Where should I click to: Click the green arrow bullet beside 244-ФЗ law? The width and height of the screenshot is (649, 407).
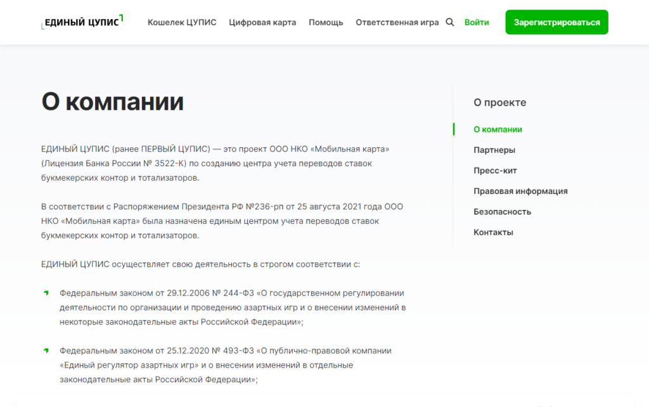click(46, 293)
